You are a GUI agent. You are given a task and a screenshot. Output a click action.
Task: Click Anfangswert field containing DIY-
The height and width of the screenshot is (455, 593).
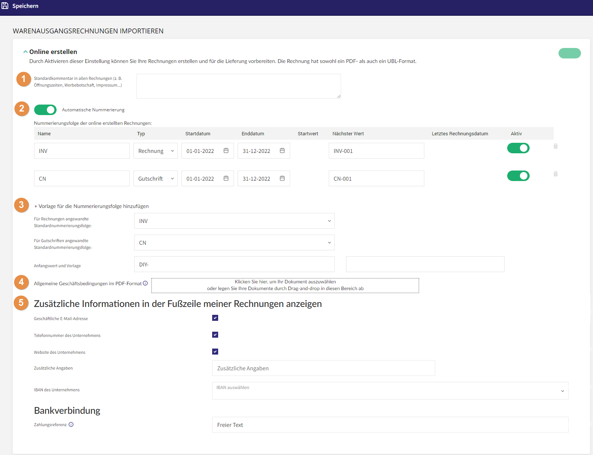[x=234, y=264]
